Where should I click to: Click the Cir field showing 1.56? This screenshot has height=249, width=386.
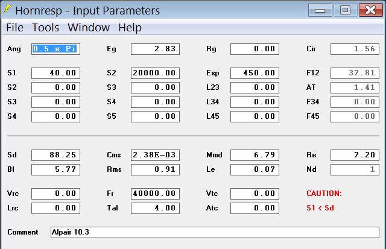coord(355,49)
